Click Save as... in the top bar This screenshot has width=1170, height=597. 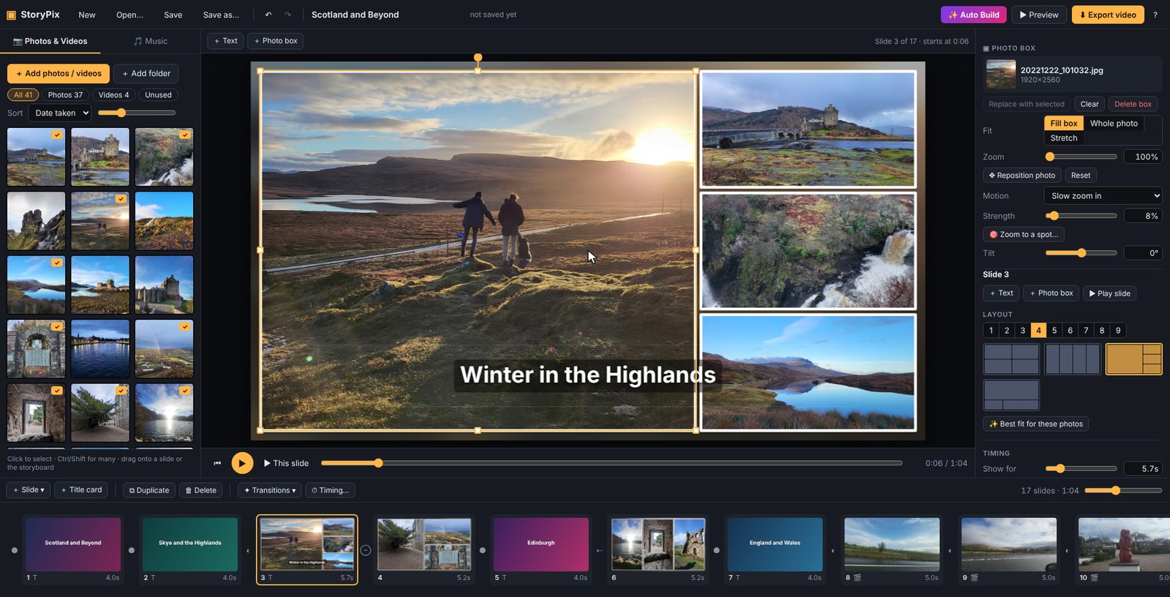click(221, 15)
